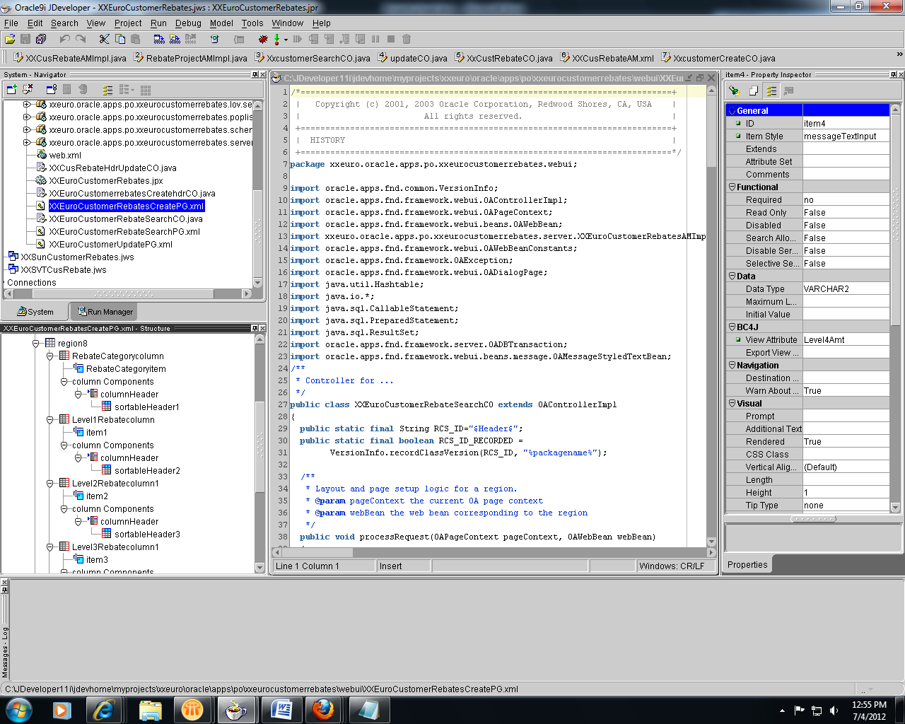
Task: Click the Find flashlight icon in Property Inspector
Action: tap(735, 90)
